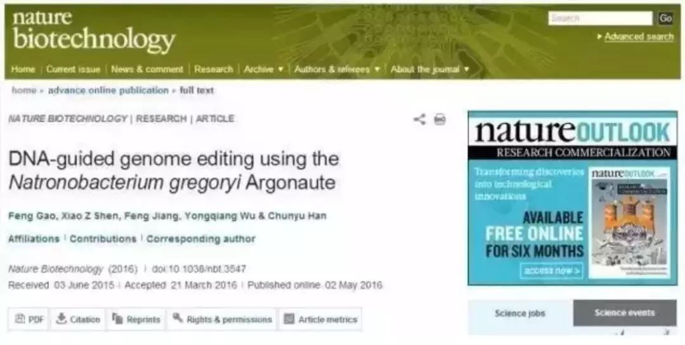Switch to the Science jobs tab
Screen dimensions: 685x345
[x=520, y=313]
